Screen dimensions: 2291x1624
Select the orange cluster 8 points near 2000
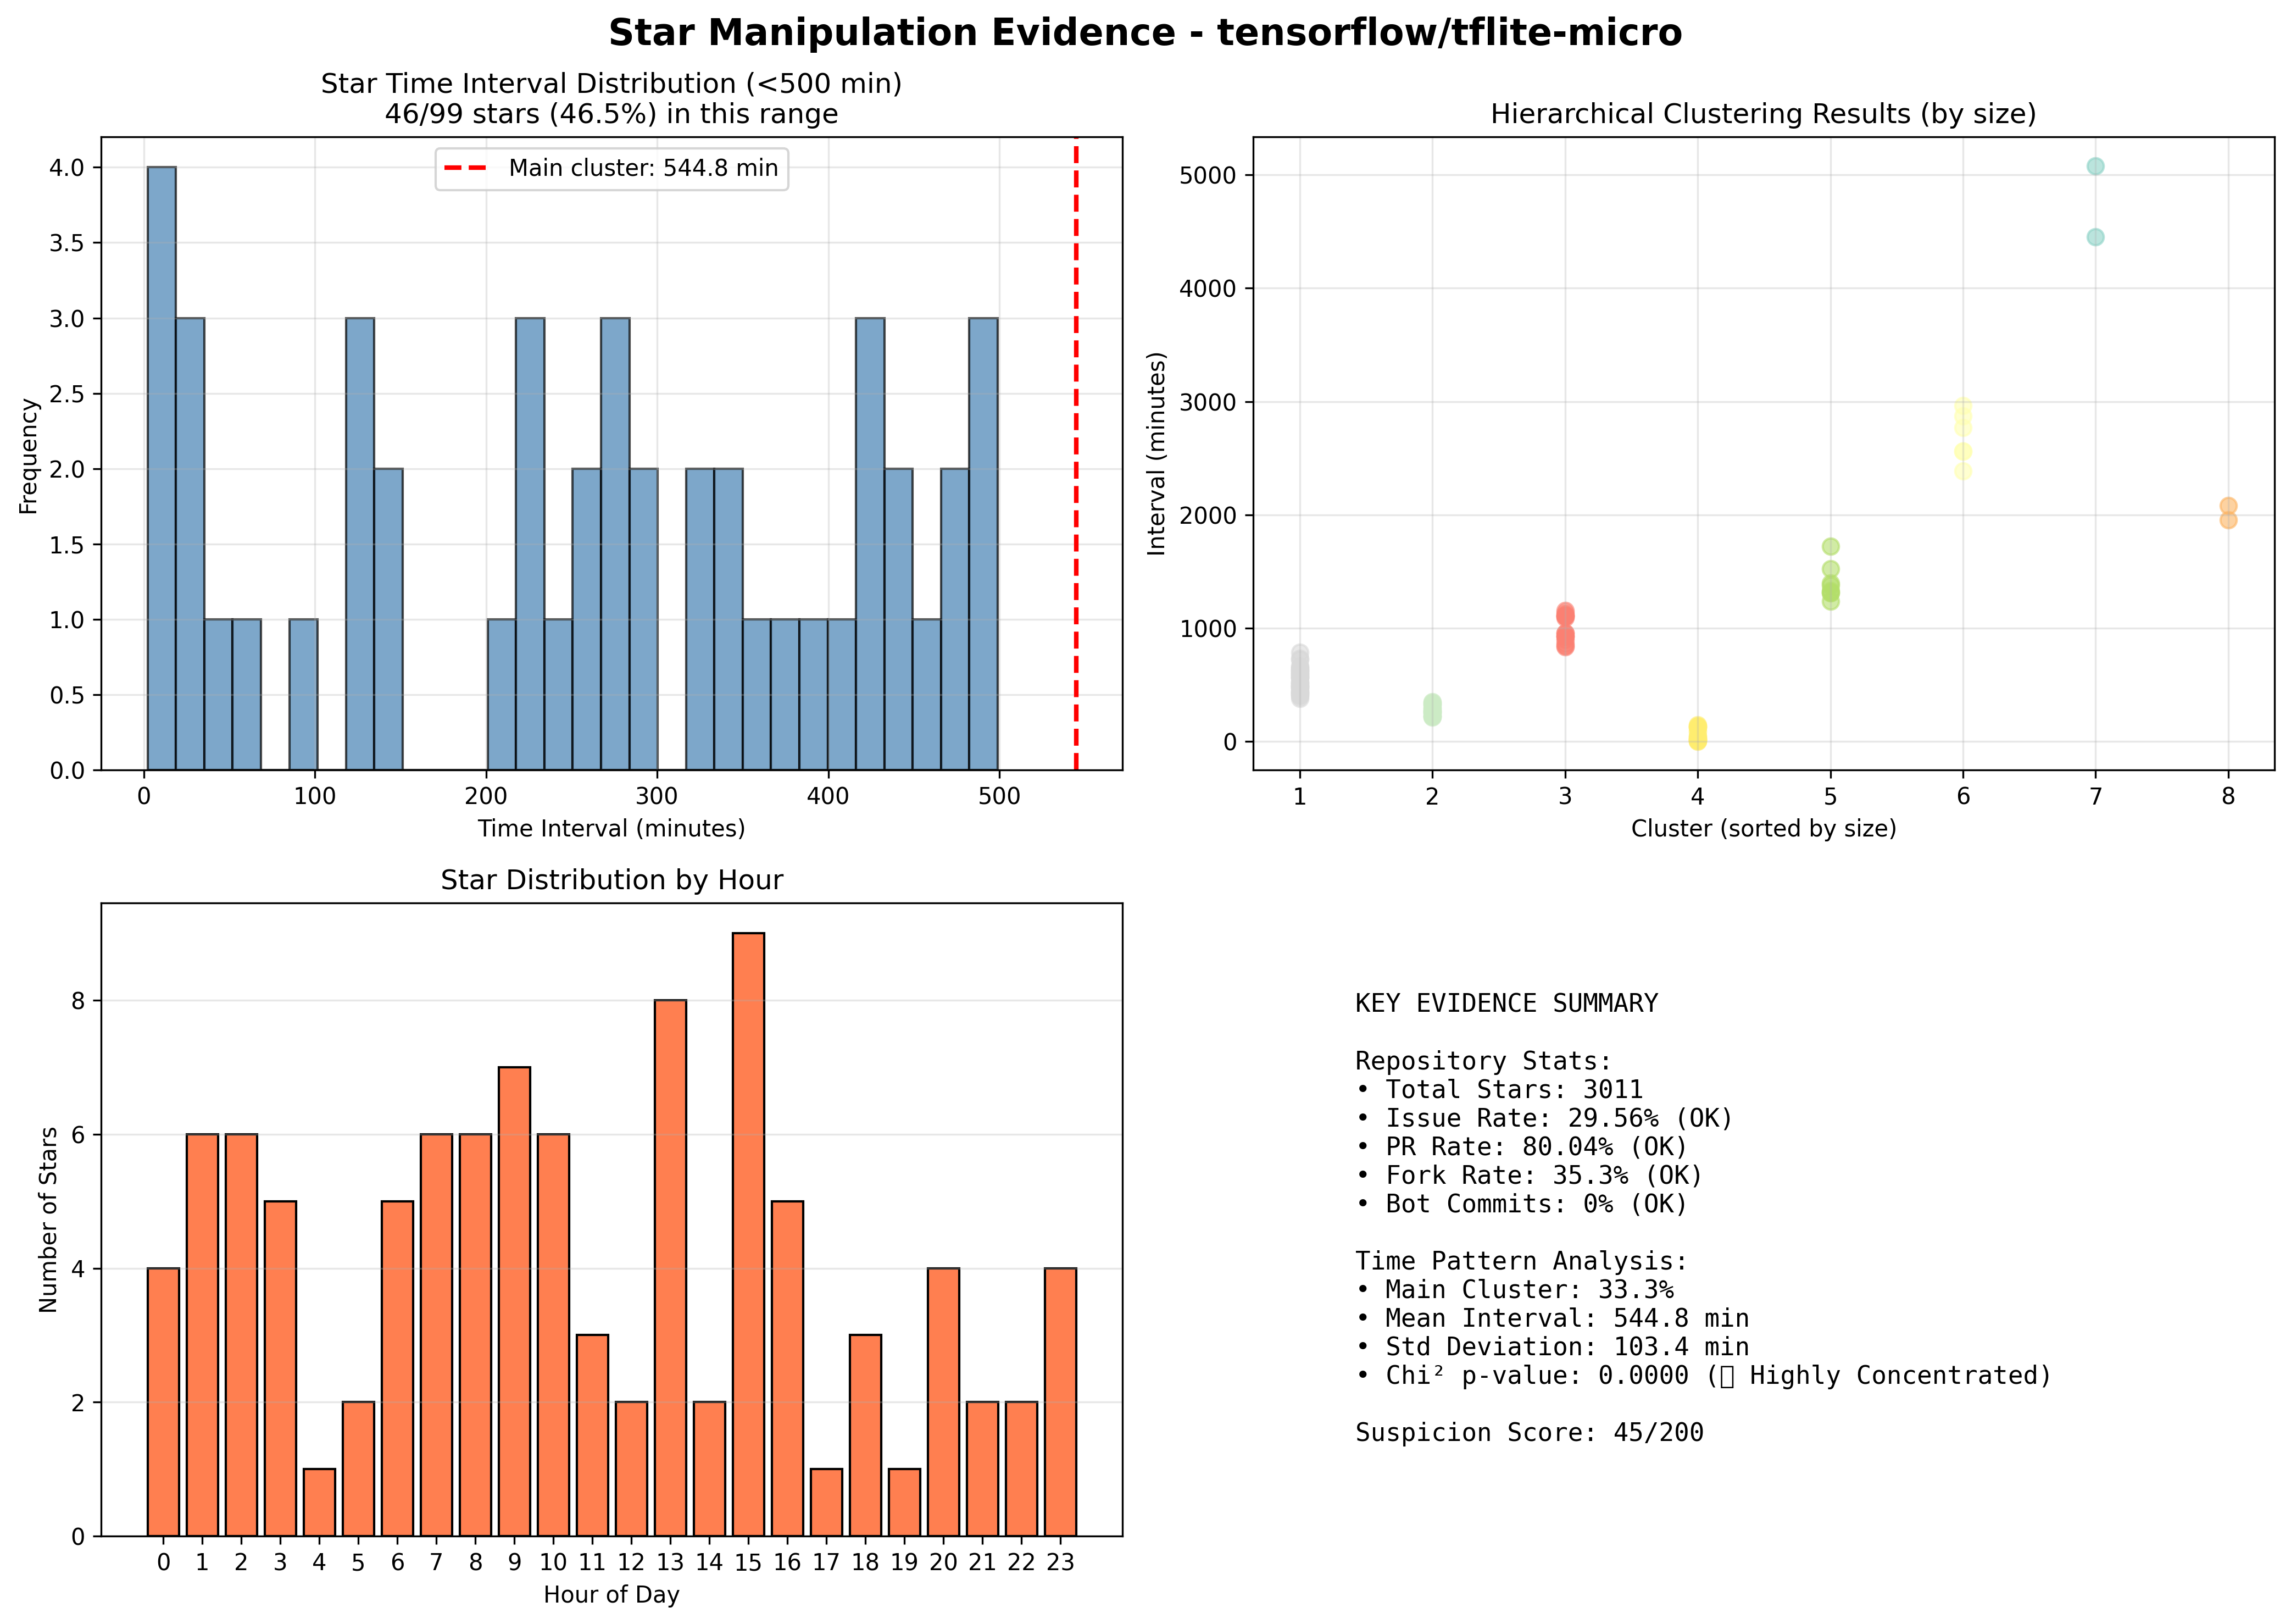click(2228, 513)
